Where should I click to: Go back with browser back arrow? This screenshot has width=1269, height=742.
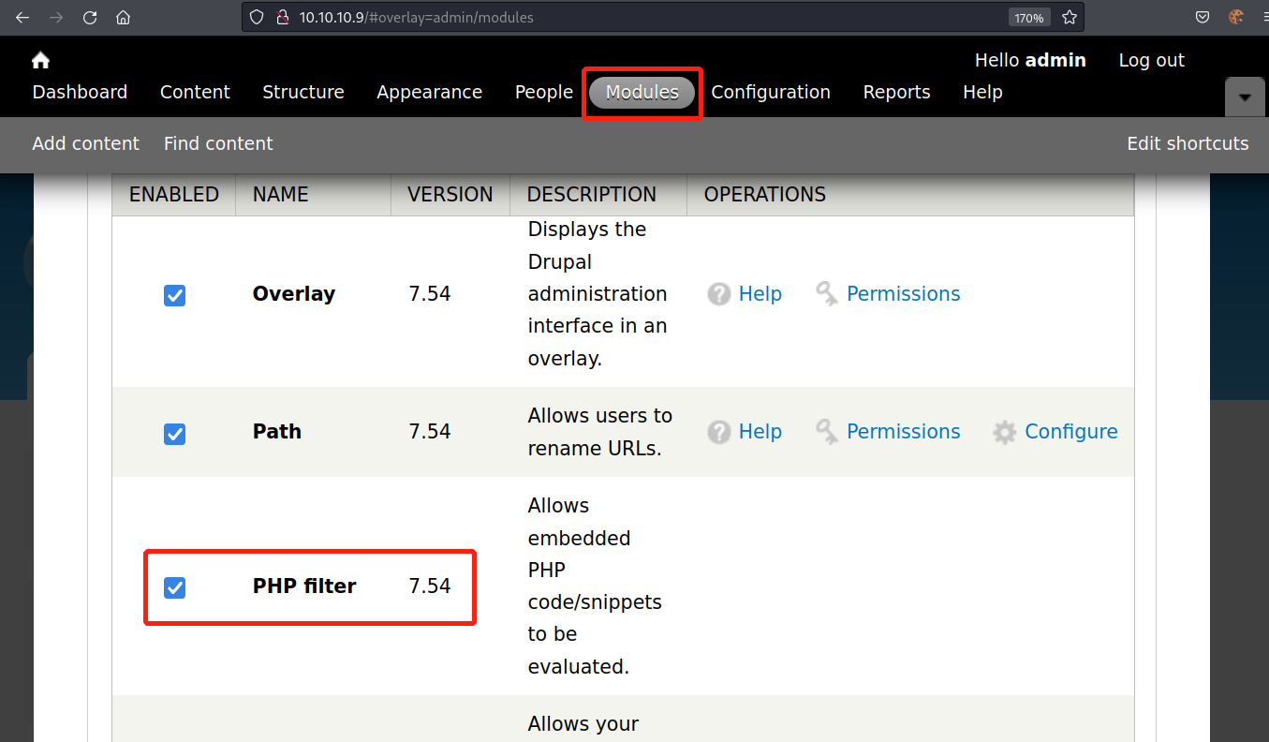click(22, 18)
